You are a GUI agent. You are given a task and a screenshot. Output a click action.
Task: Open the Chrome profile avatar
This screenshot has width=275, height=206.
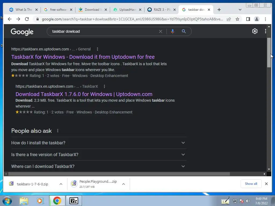[256, 19]
